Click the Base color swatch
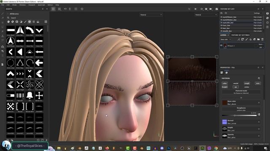The image size is (270, 151). point(224,103)
